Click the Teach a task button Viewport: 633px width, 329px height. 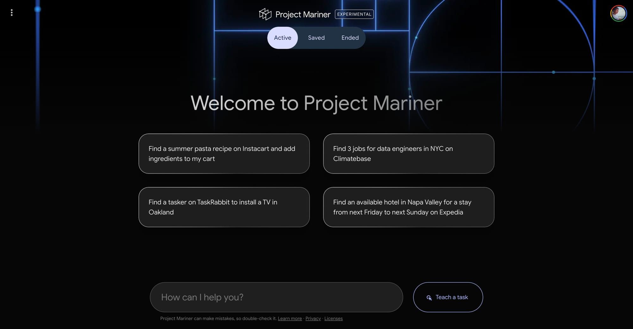point(448,297)
